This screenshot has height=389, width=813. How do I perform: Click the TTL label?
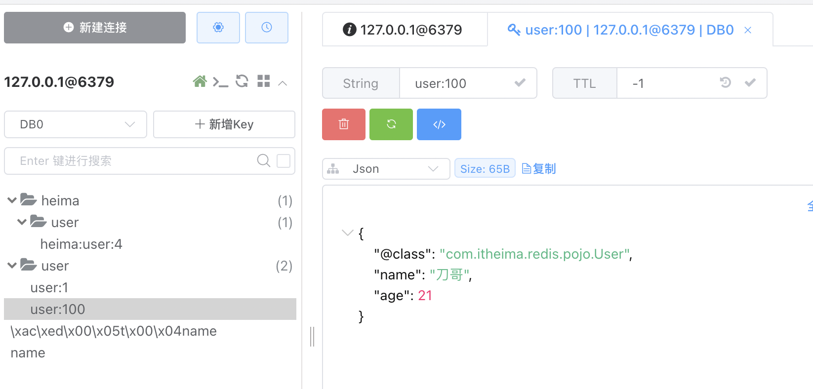pyautogui.click(x=585, y=83)
